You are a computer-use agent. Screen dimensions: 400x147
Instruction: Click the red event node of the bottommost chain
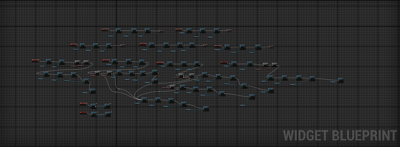[84, 113]
